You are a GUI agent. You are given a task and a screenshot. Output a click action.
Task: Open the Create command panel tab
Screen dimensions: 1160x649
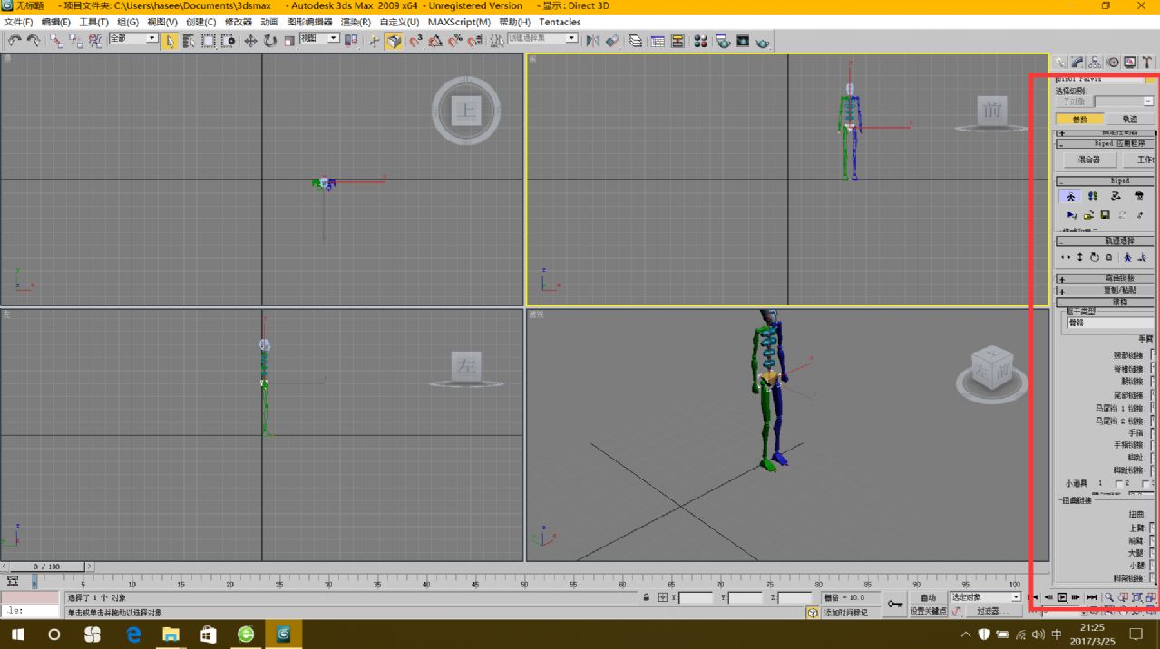tap(1060, 63)
